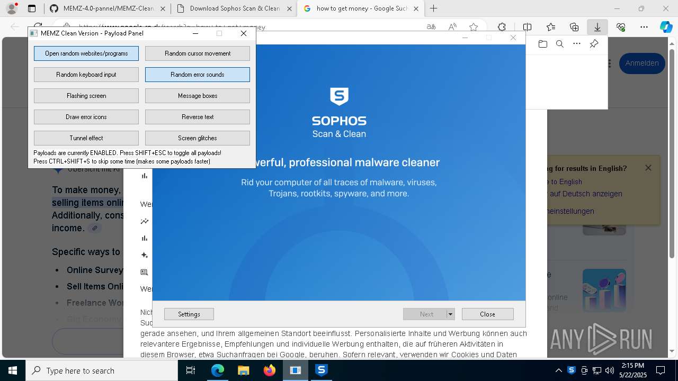Open Favorites list icon
The width and height of the screenshot is (678, 381).
tap(551, 27)
